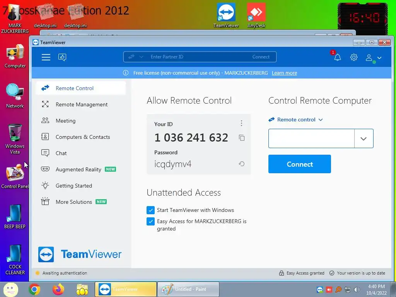Open the TeamViewer desktop shortcut
Screen dimensions: 396x297
(x=226, y=15)
